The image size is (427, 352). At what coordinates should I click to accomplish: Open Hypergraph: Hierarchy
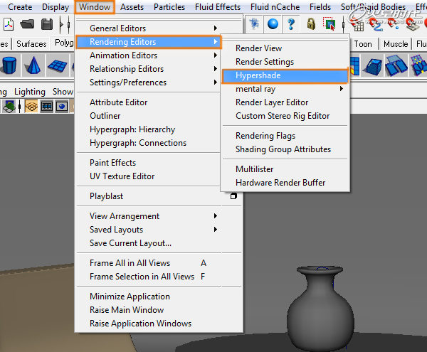pyautogui.click(x=149, y=129)
